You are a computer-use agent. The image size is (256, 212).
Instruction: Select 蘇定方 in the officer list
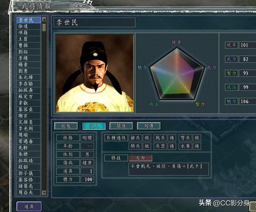28,96
